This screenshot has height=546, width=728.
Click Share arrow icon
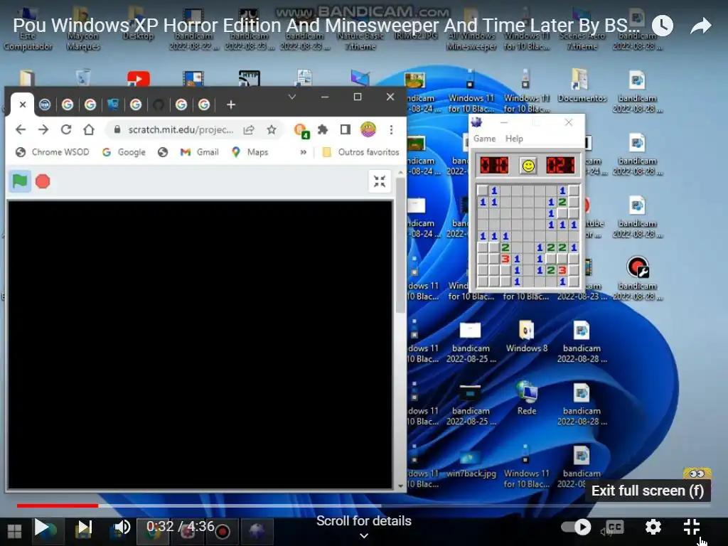(x=700, y=26)
